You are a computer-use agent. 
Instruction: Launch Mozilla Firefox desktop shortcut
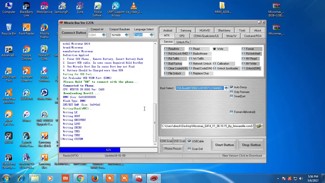(x=44, y=31)
